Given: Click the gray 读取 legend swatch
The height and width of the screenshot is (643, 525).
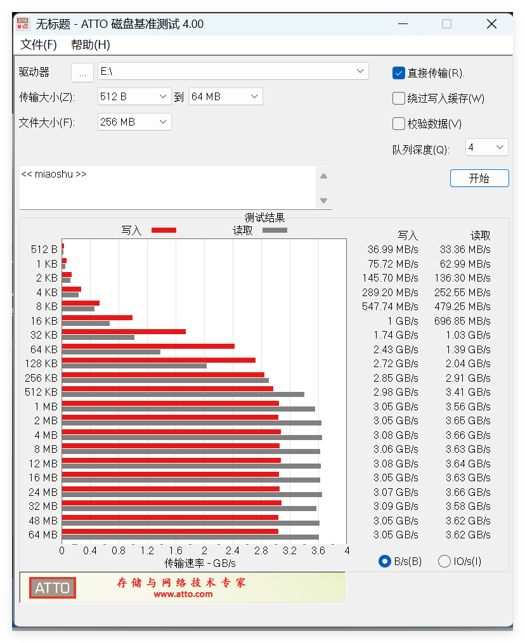Looking at the screenshot, I should click(x=275, y=230).
